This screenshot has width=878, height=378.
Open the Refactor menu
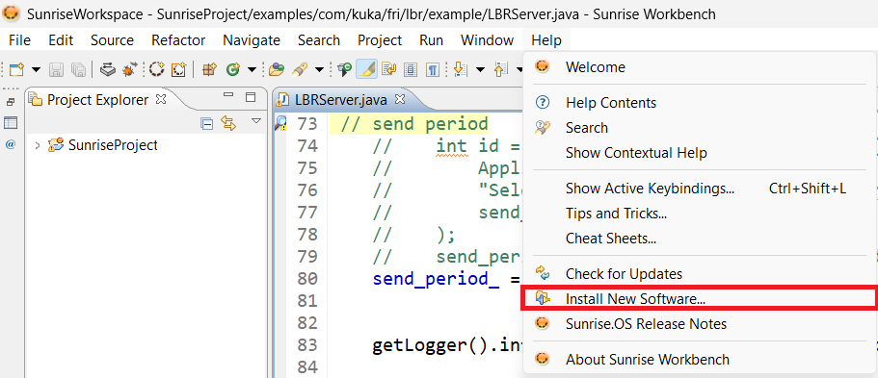[x=178, y=40]
